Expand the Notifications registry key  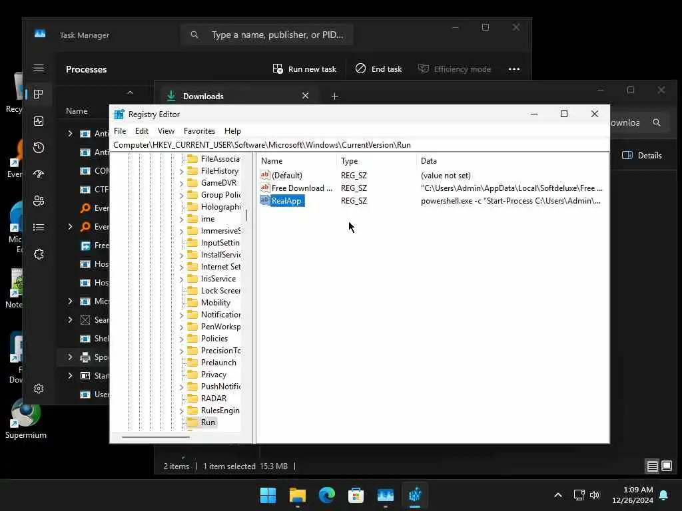tap(181, 315)
